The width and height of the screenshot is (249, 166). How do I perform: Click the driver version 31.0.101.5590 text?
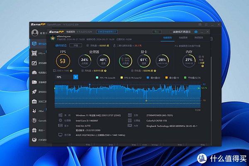coord(88,130)
